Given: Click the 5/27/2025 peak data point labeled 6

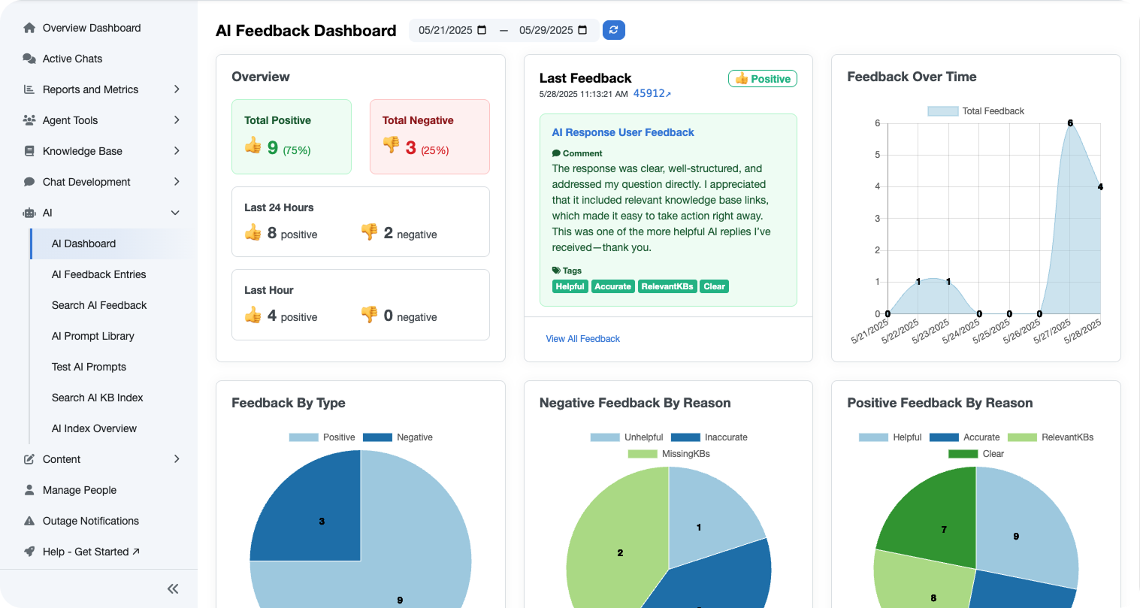Looking at the screenshot, I should (x=1070, y=123).
